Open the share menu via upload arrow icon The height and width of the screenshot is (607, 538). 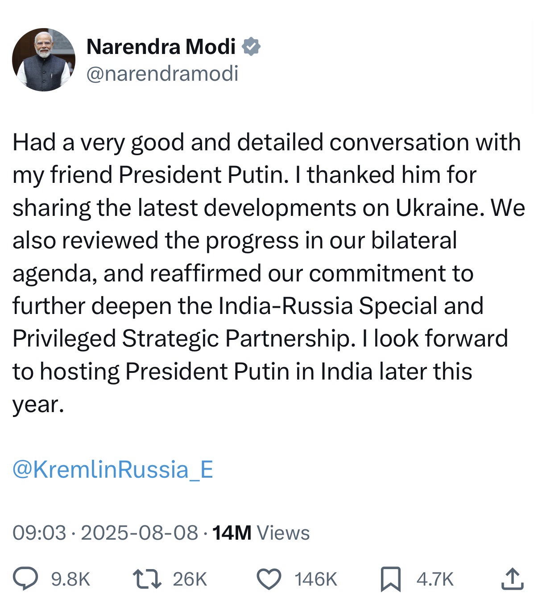pyautogui.click(x=512, y=578)
